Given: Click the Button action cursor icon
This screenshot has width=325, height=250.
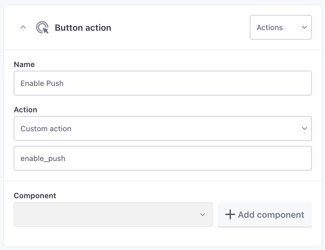Looking at the screenshot, I should click(x=43, y=28).
